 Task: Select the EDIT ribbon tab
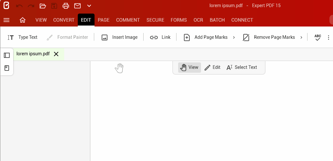(x=86, y=20)
